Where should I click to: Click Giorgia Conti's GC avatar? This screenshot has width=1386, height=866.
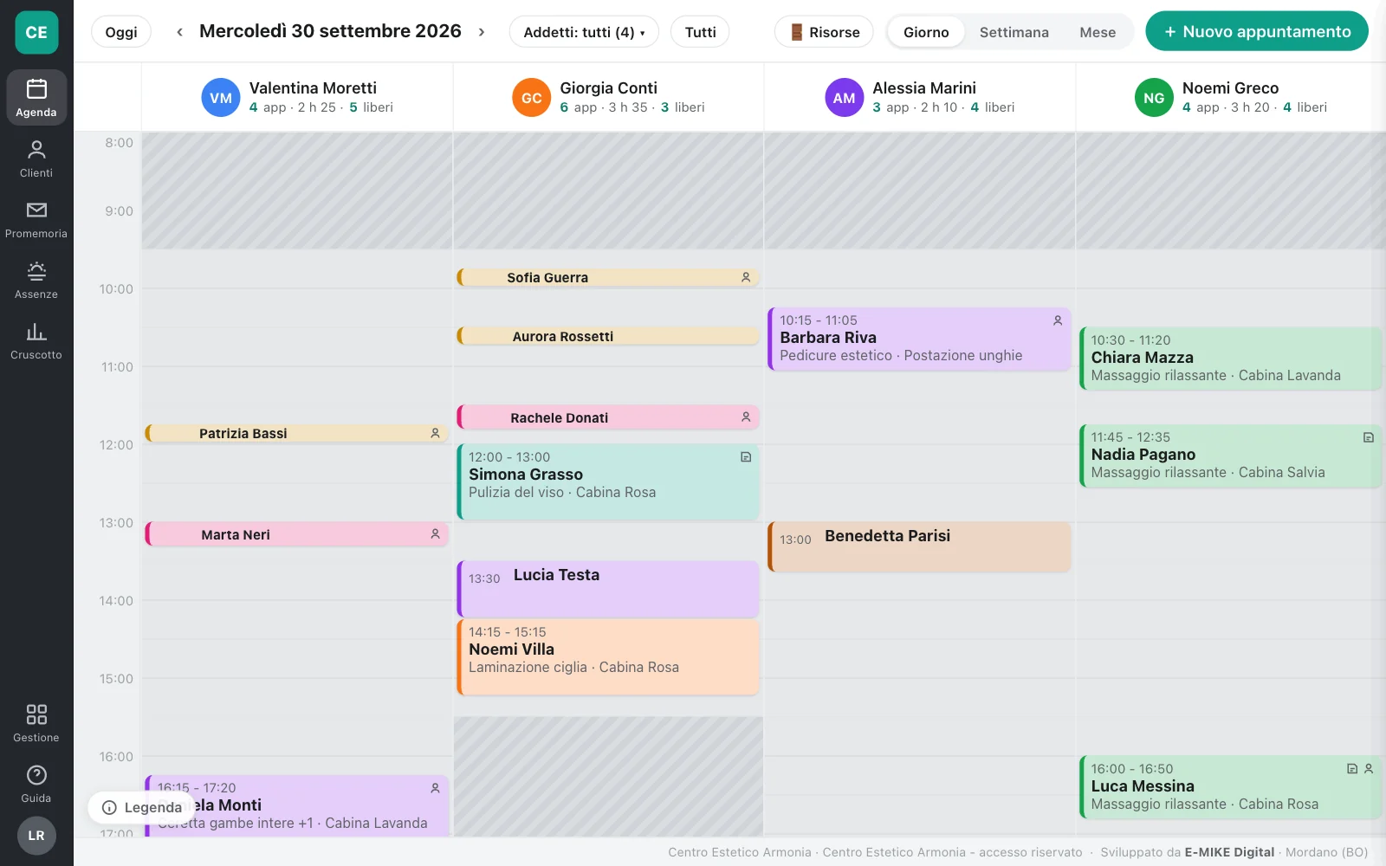pyautogui.click(x=531, y=98)
